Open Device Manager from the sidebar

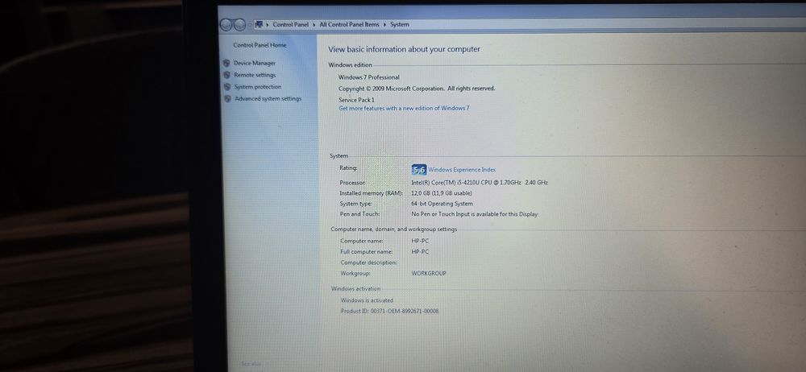pos(255,63)
